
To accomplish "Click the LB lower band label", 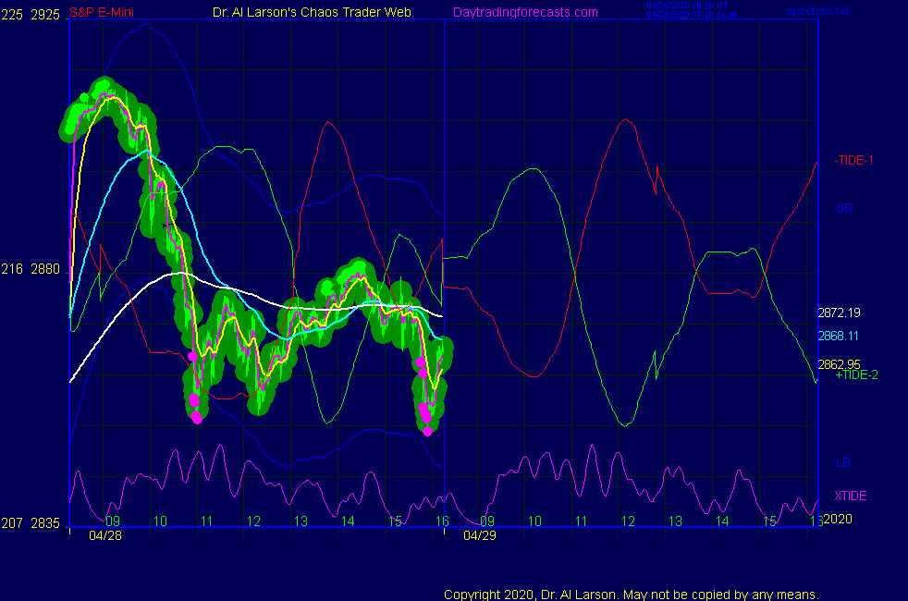I will (x=842, y=462).
